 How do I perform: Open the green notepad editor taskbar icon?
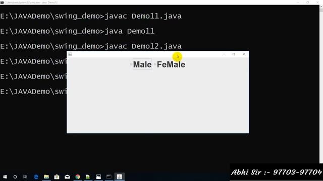tap(88, 176)
